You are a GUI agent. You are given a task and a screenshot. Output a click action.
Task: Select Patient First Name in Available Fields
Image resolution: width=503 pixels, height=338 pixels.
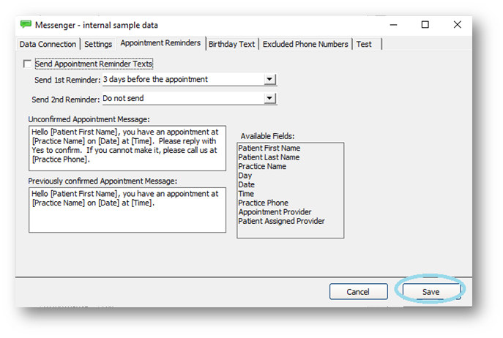(x=269, y=149)
